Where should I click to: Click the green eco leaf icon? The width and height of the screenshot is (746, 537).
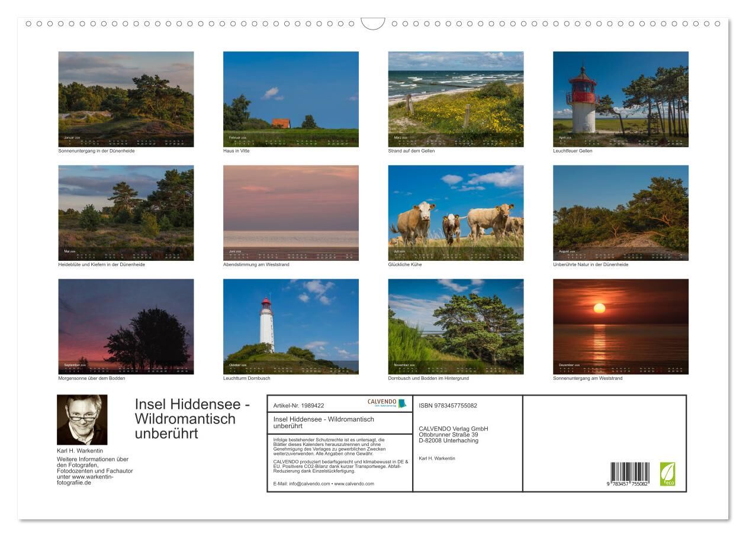(667, 474)
